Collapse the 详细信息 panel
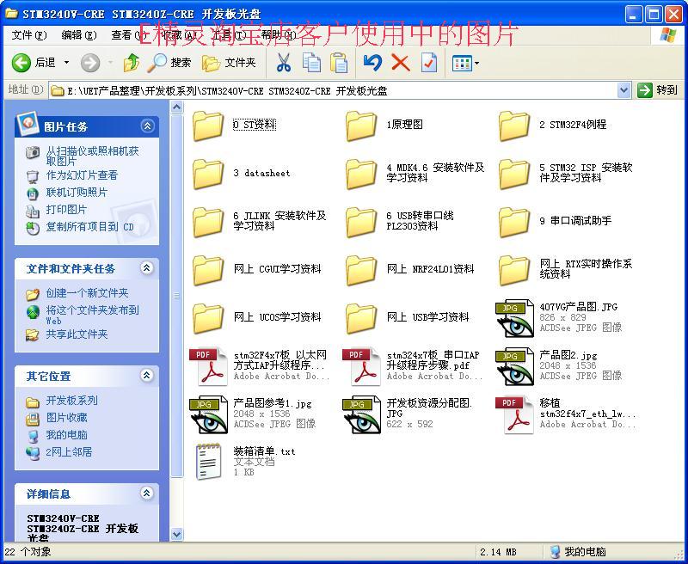 [x=146, y=493]
